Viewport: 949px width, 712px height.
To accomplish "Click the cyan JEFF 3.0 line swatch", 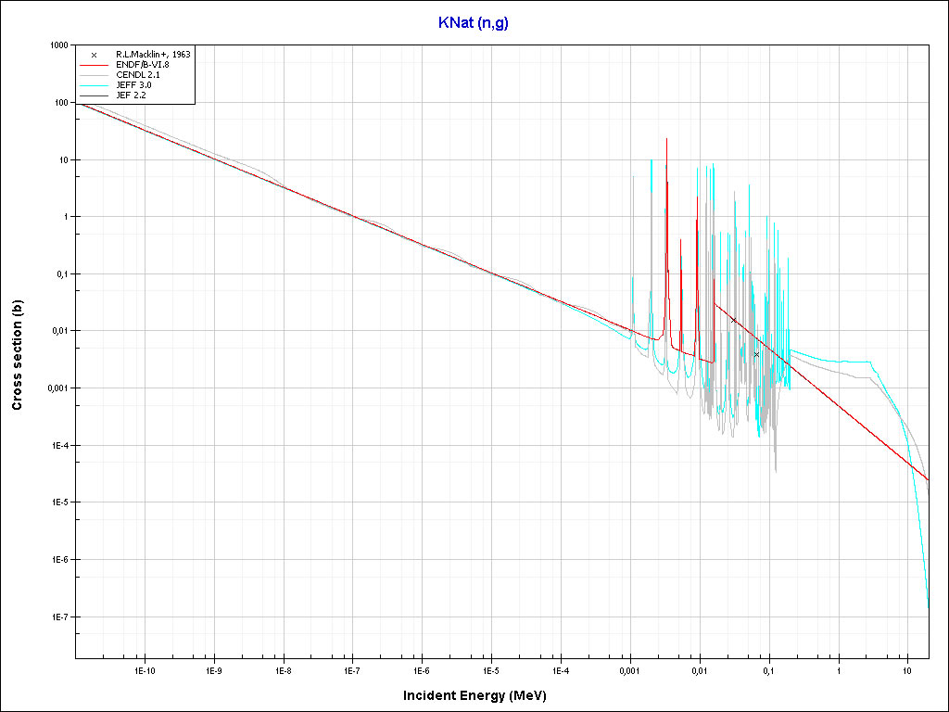I will pos(95,85).
